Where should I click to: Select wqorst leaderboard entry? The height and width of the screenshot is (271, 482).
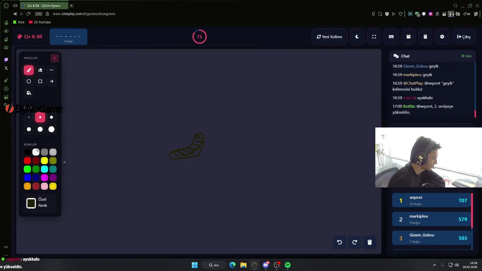click(432, 200)
